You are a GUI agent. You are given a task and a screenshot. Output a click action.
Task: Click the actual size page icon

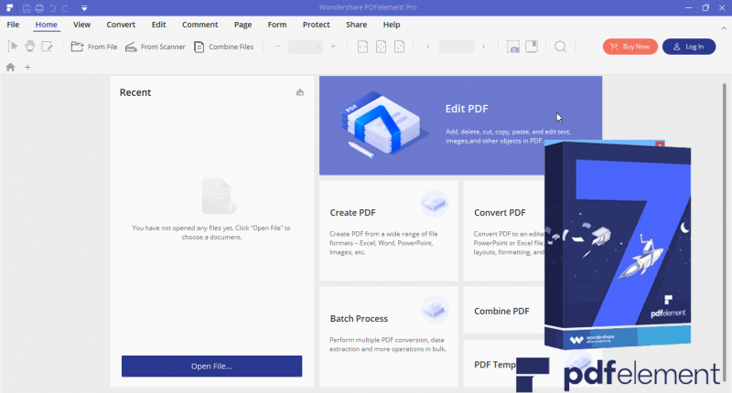pos(399,47)
